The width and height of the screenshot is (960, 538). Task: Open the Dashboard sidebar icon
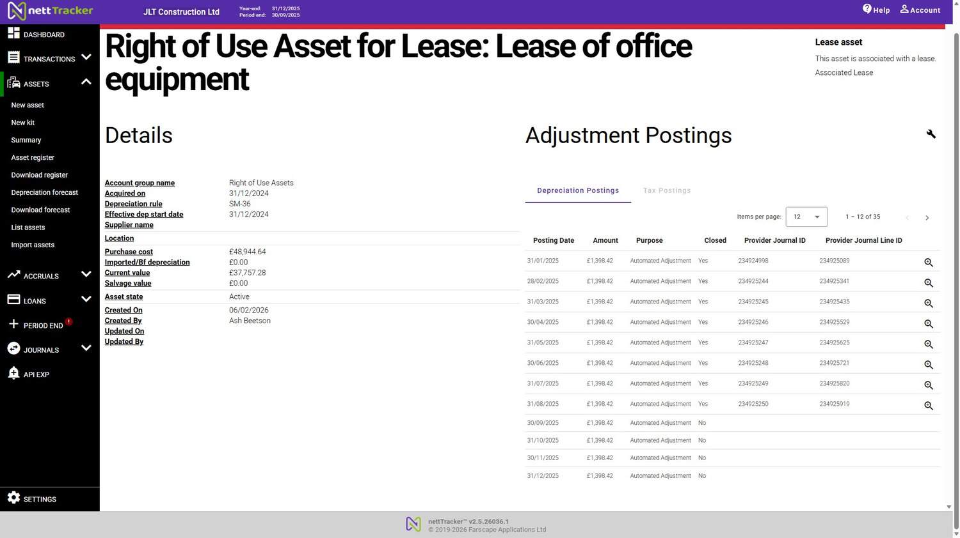pyautogui.click(x=13, y=34)
